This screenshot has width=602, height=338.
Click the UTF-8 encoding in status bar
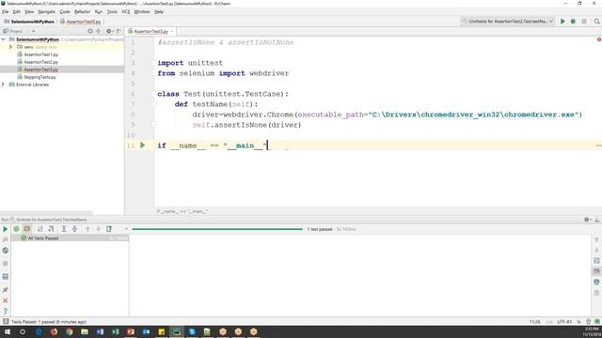click(x=564, y=322)
